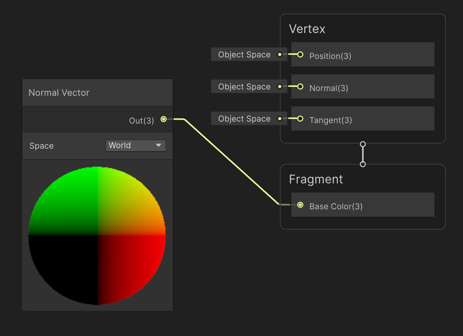Click the Object Space dot feeding Normal

pyautogui.click(x=280, y=86)
